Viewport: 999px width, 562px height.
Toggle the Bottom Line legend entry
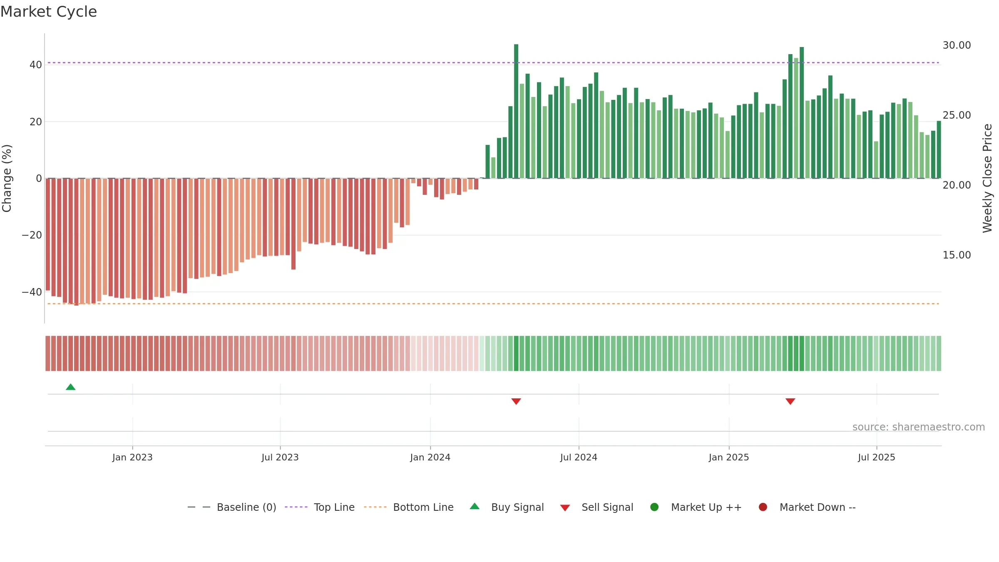pos(409,507)
